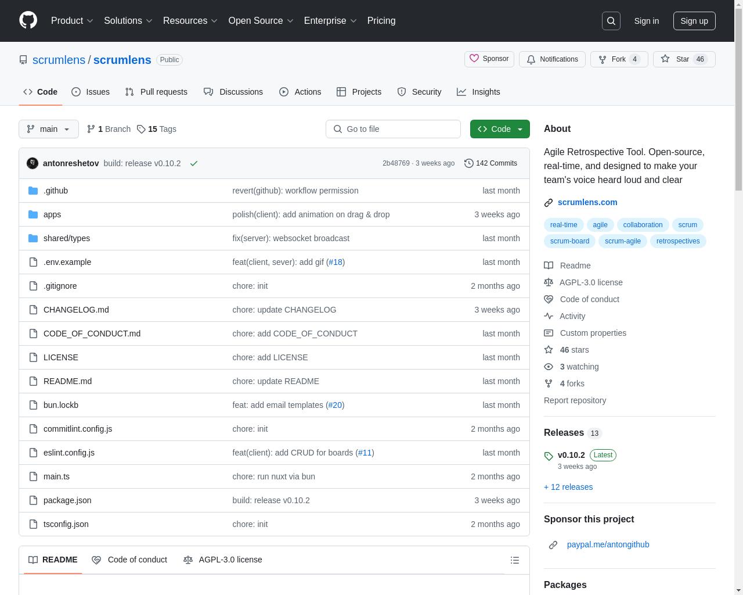Open the CHANGELOG.md file

point(76,310)
